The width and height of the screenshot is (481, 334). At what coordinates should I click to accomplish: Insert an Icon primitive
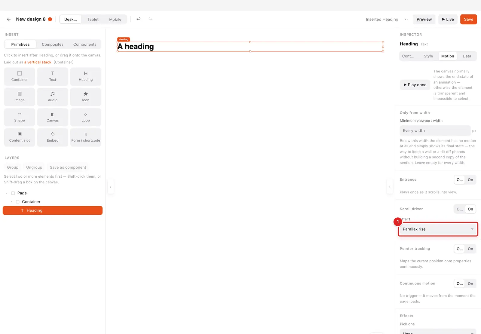tap(86, 97)
